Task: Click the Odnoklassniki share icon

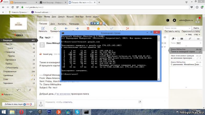Action: (101, 23)
